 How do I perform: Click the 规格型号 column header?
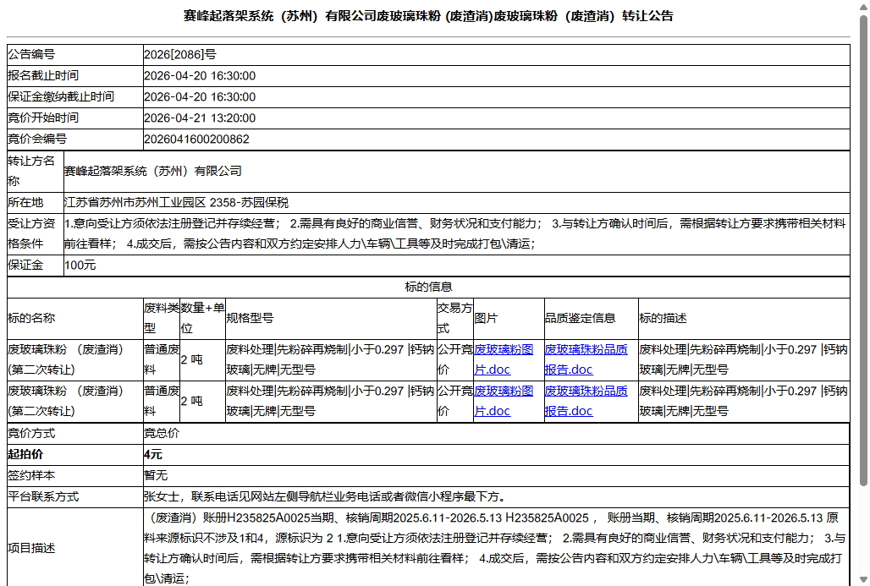250,318
